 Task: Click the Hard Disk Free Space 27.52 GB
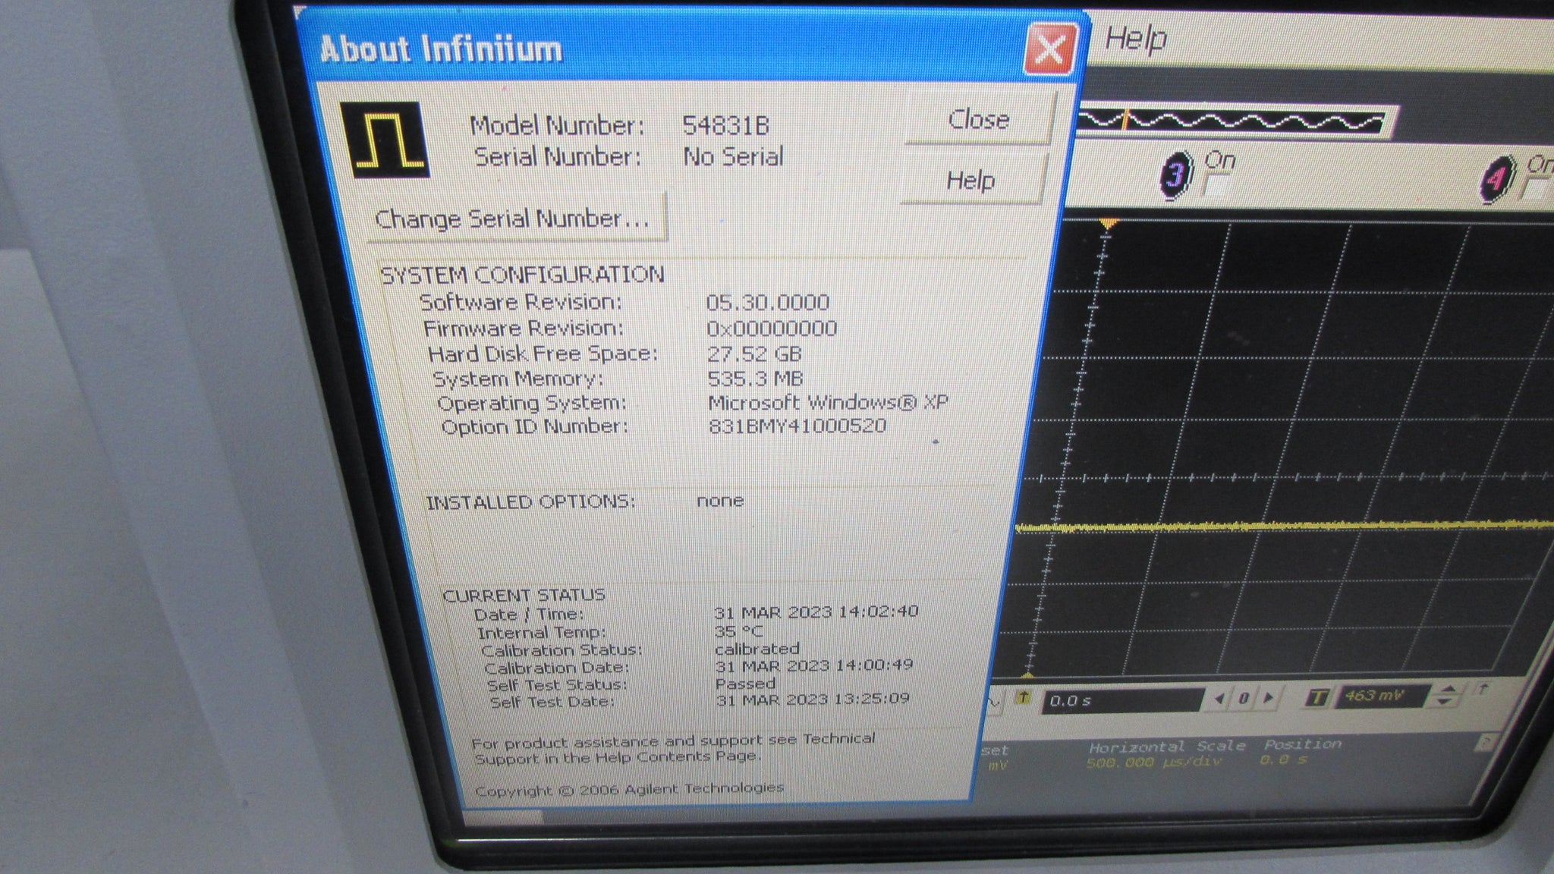pyautogui.click(x=754, y=354)
